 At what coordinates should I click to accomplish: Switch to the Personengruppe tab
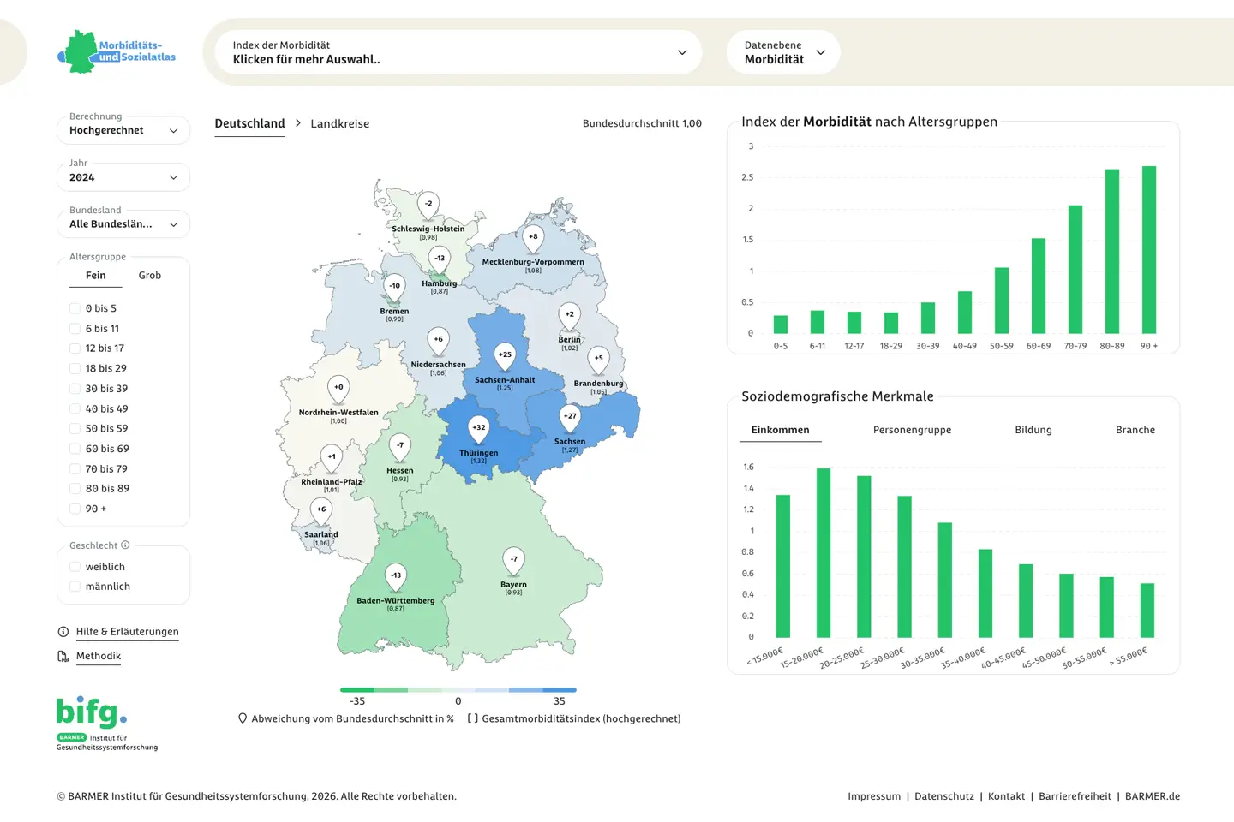(912, 430)
